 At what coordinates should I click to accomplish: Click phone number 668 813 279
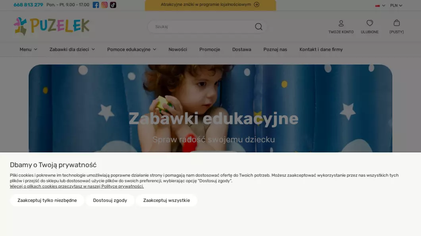pyautogui.click(x=28, y=5)
